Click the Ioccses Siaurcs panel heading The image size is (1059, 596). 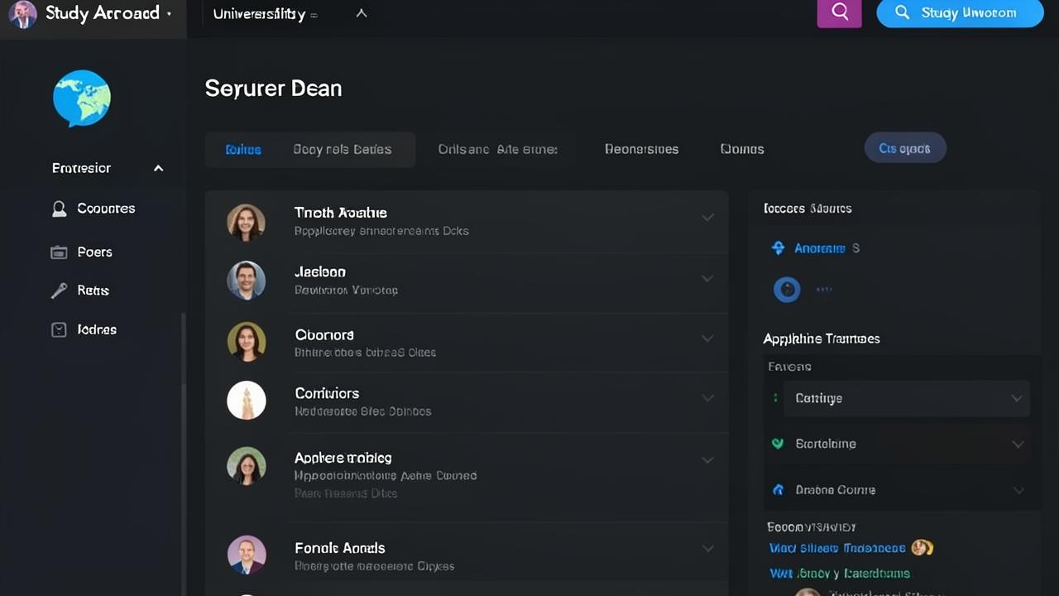click(807, 209)
